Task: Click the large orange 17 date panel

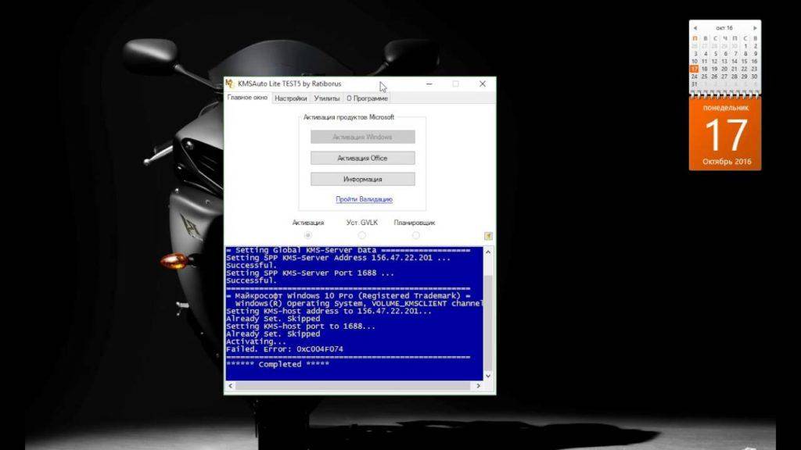Action: (725, 134)
